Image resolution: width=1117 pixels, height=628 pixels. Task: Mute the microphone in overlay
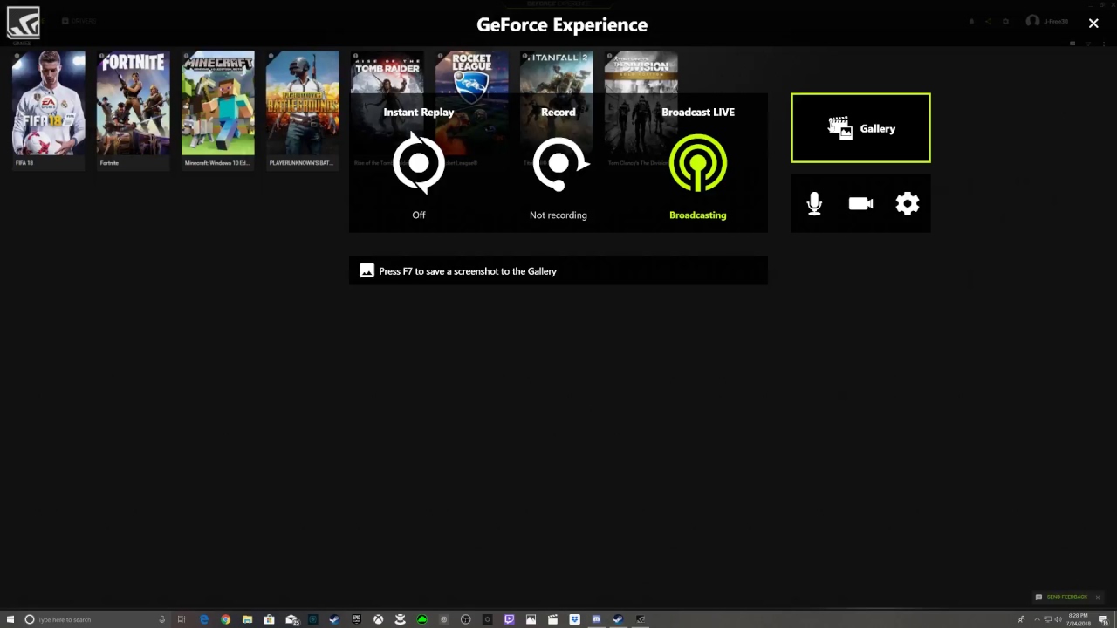pyautogui.click(x=814, y=204)
